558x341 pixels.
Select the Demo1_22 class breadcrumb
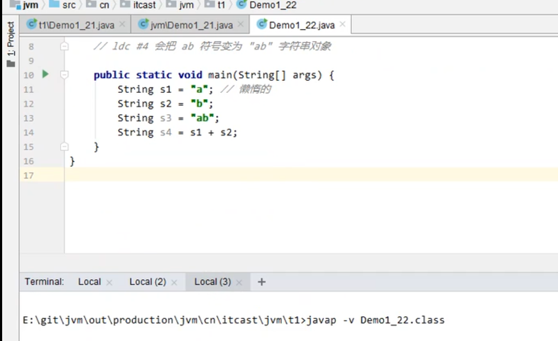[x=267, y=5]
